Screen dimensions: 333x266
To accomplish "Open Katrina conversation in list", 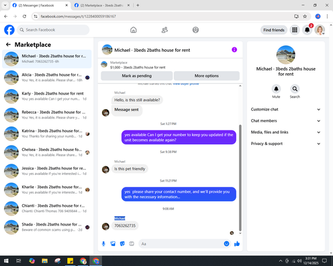I will [47, 134].
